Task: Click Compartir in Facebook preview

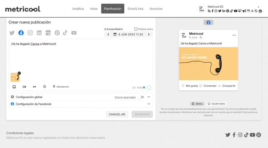Action: pyautogui.click(x=227, y=86)
